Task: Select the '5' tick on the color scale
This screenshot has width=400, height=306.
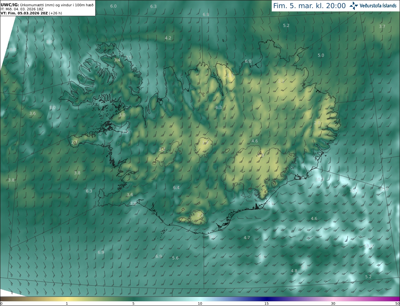Action: pos(133,303)
